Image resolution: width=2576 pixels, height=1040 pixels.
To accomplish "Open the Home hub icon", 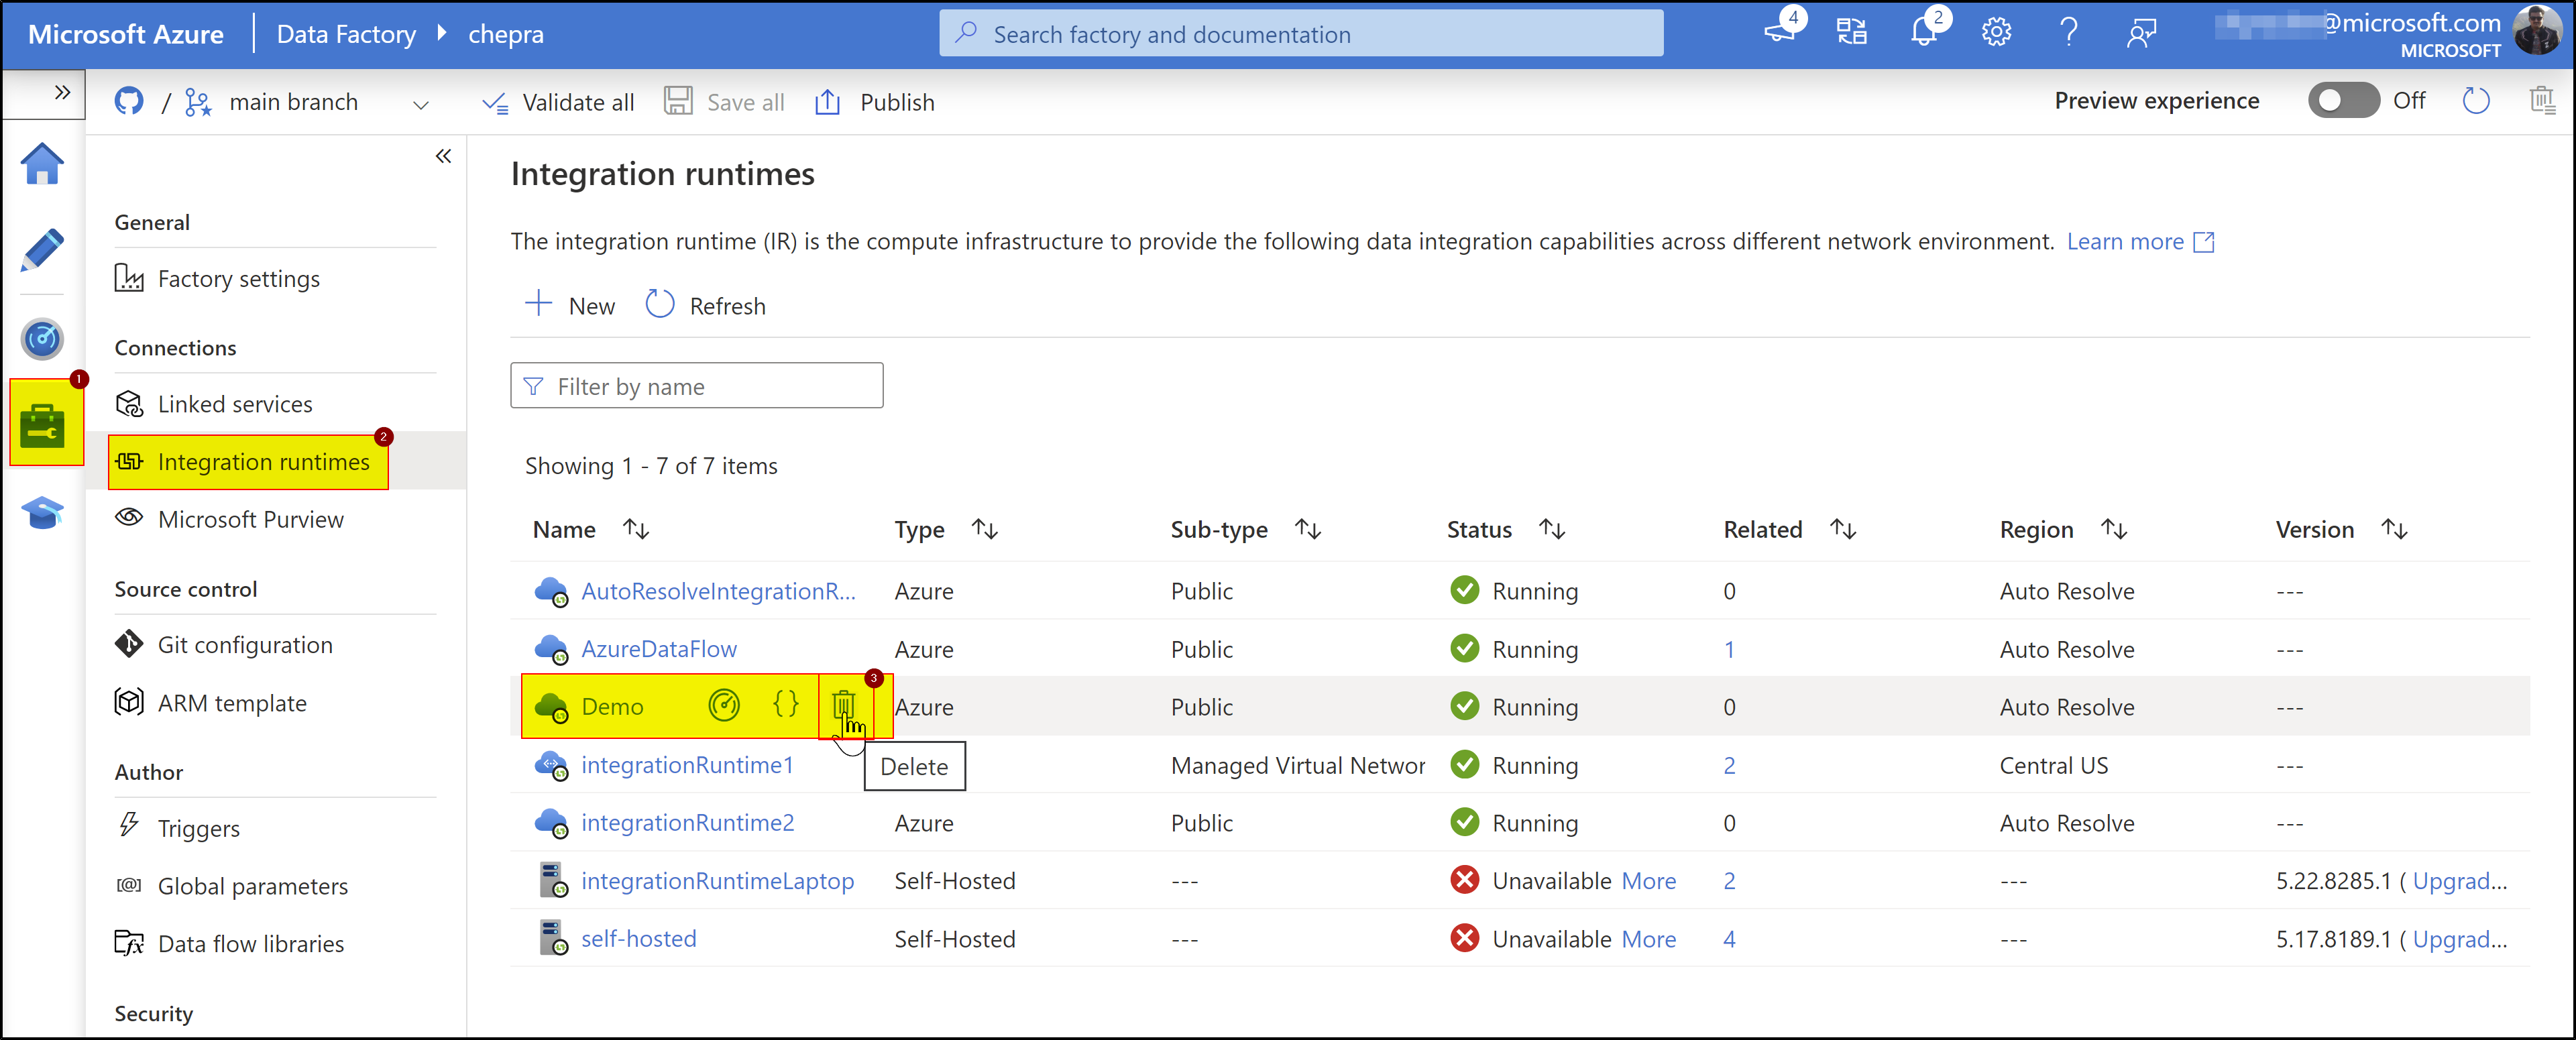I will [x=42, y=164].
